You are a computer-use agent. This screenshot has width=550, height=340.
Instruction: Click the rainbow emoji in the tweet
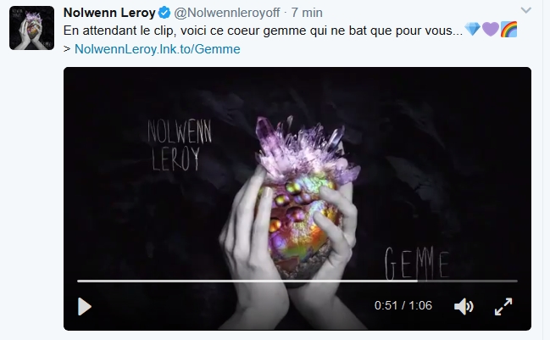[508, 29]
